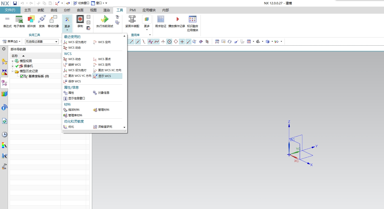Click the down scroll arrow in the More menu

pyautogui.click(x=124, y=127)
